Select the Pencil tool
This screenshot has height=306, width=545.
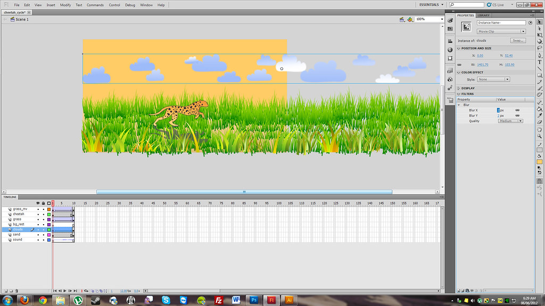click(x=540, y=82)
